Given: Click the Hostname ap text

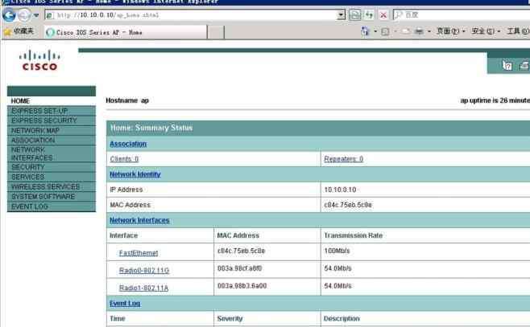Looking at the screenshot, I should point(127,100).
